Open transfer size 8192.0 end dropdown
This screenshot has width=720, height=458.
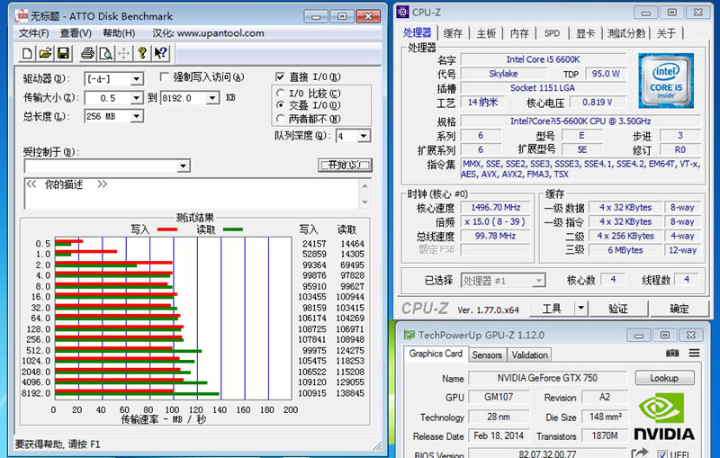click(x=212, y=98)
